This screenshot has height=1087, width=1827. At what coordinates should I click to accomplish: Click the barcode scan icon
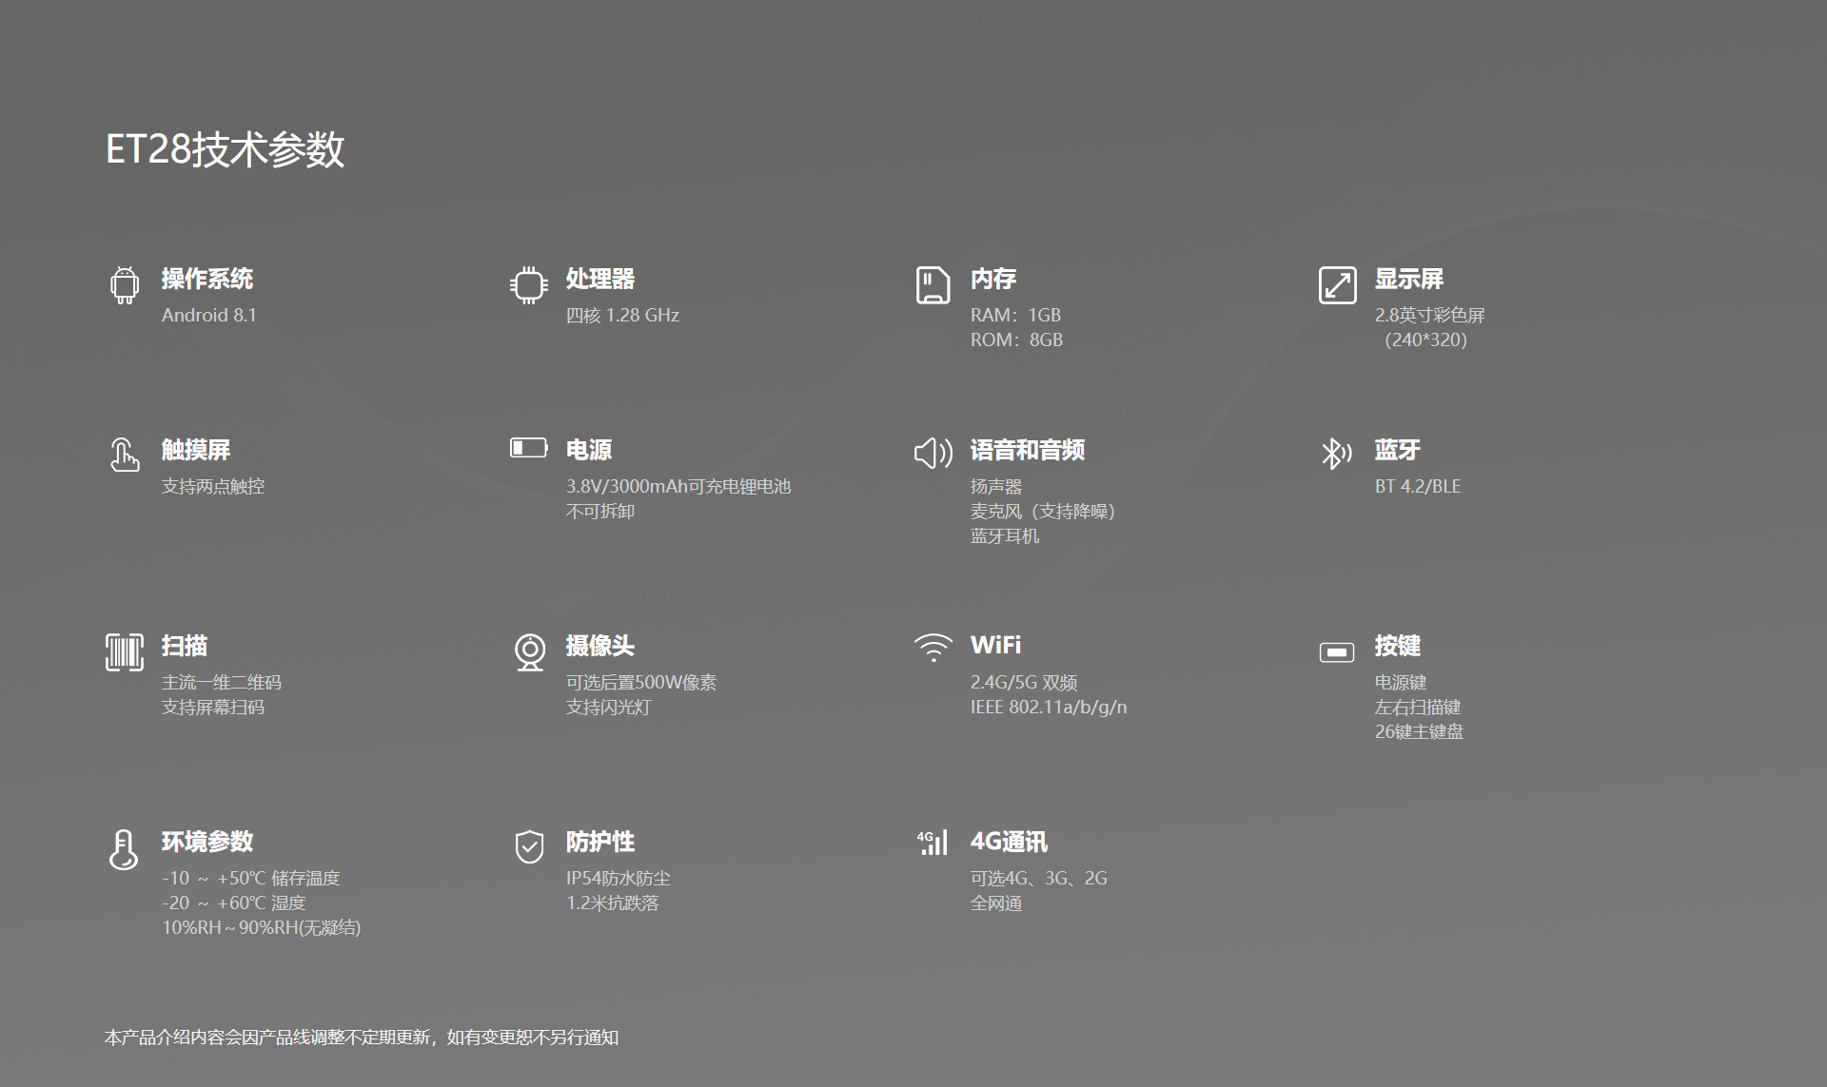(125, 652)
